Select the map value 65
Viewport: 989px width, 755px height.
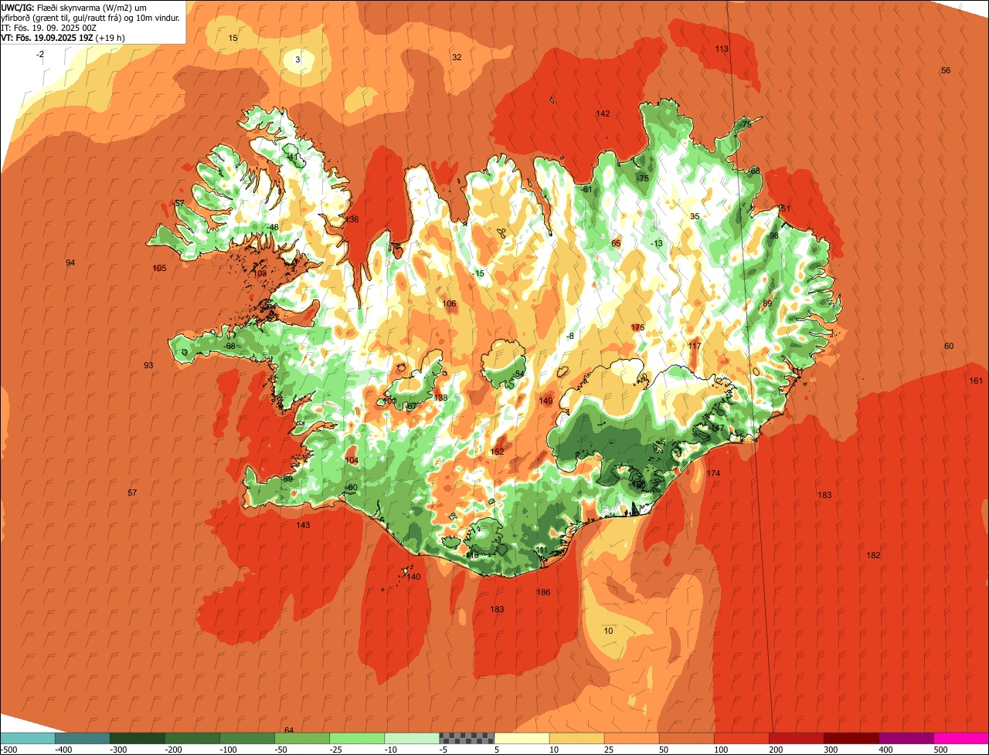pyautogui.click(x=616, y=244)
